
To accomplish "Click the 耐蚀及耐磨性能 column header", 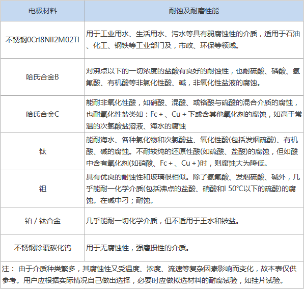I will (x=194, y=11).
